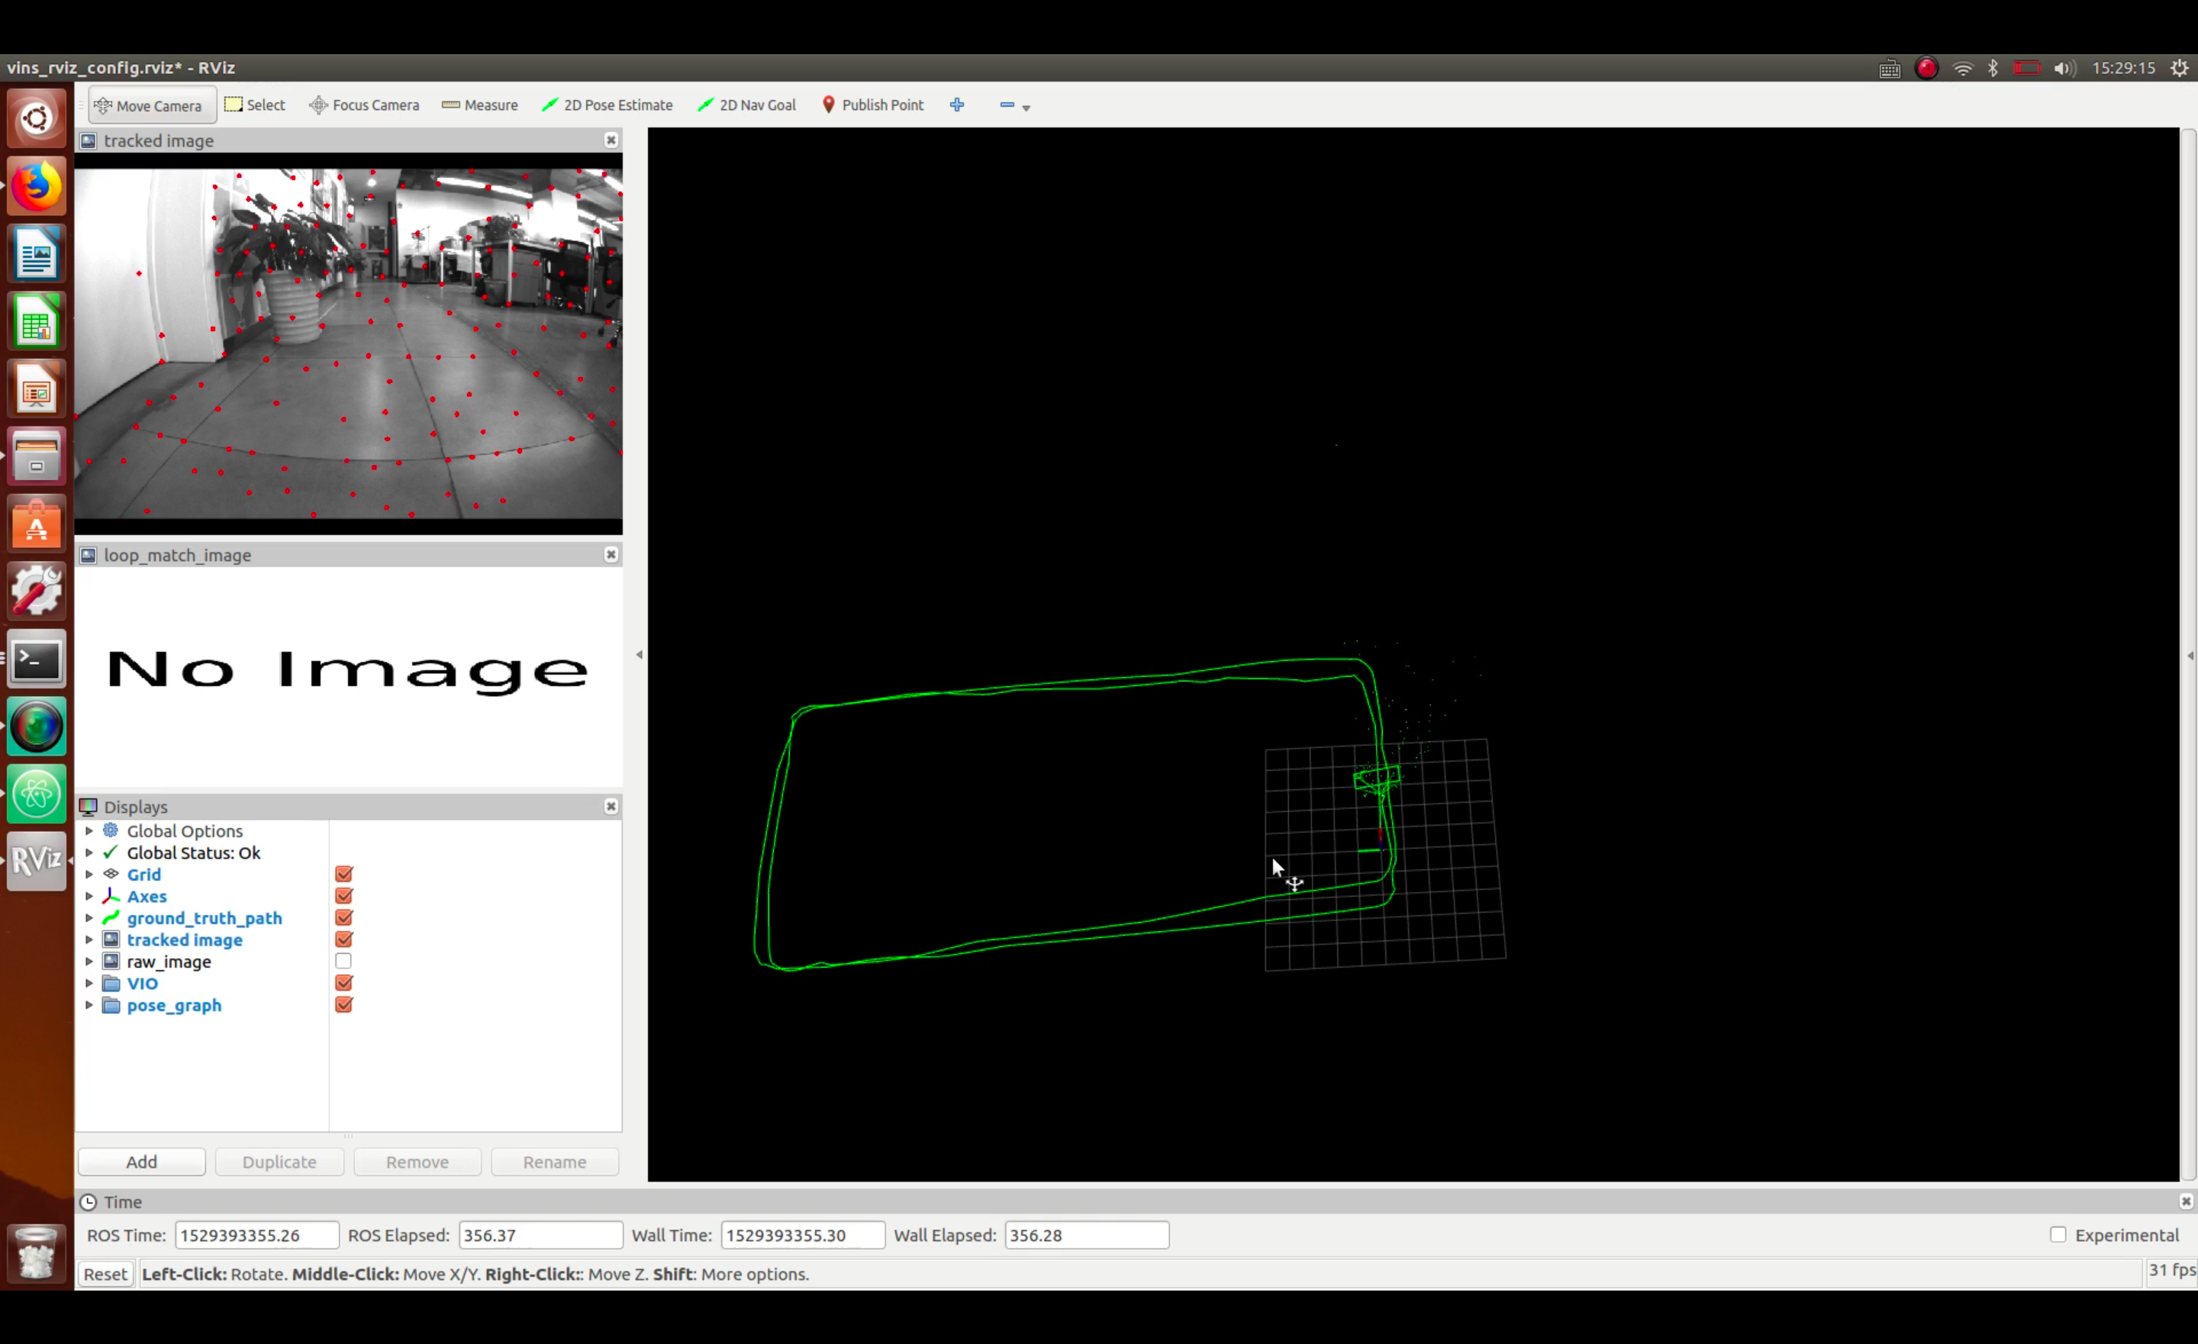Screen dimensions: 2198x1344
Task: Enable the raw_image display checkbox
Action: [x=343, y=962]
